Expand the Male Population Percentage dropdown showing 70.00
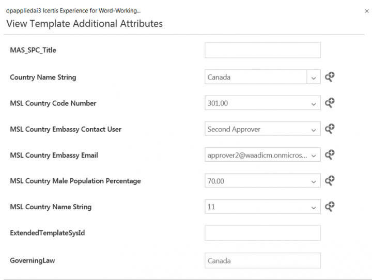 (313, 181)
